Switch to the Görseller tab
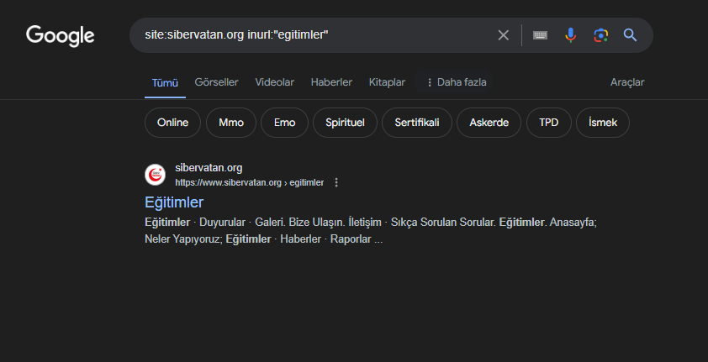 click(x=216, y=82)
